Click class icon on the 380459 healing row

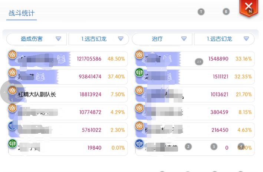click(x=139, y=108)
